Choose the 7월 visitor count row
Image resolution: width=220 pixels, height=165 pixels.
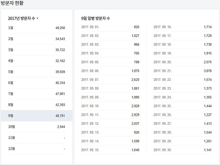point(36,94)
